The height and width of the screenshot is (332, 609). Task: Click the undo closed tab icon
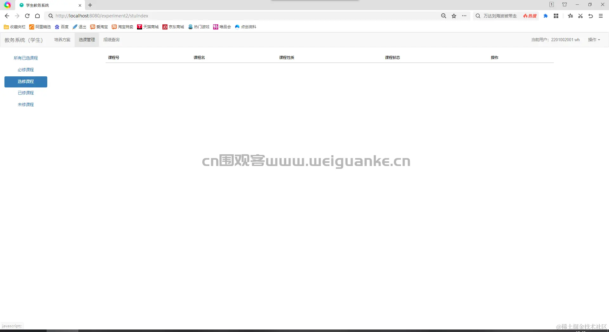[591, 16]
